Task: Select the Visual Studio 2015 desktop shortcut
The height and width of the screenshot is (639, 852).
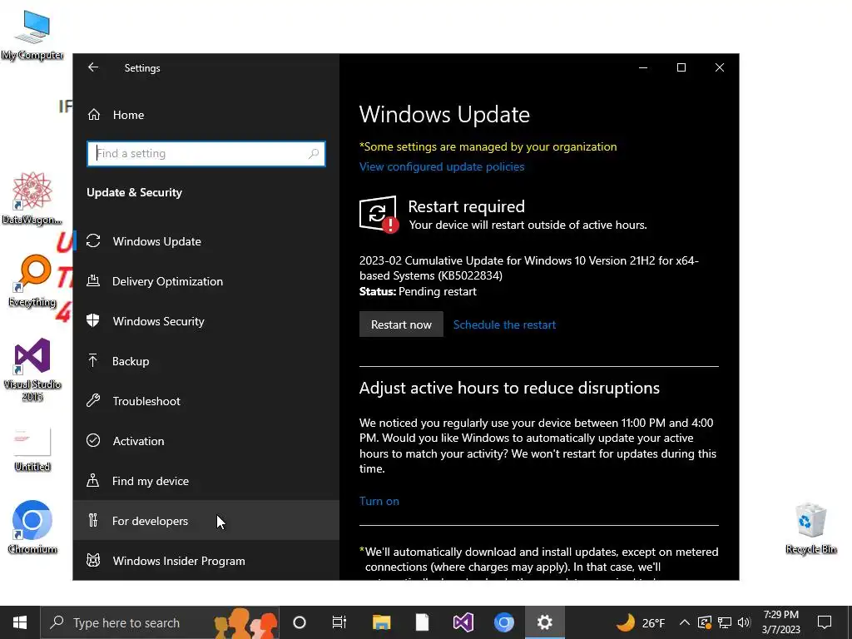Action: coord(32,370)
